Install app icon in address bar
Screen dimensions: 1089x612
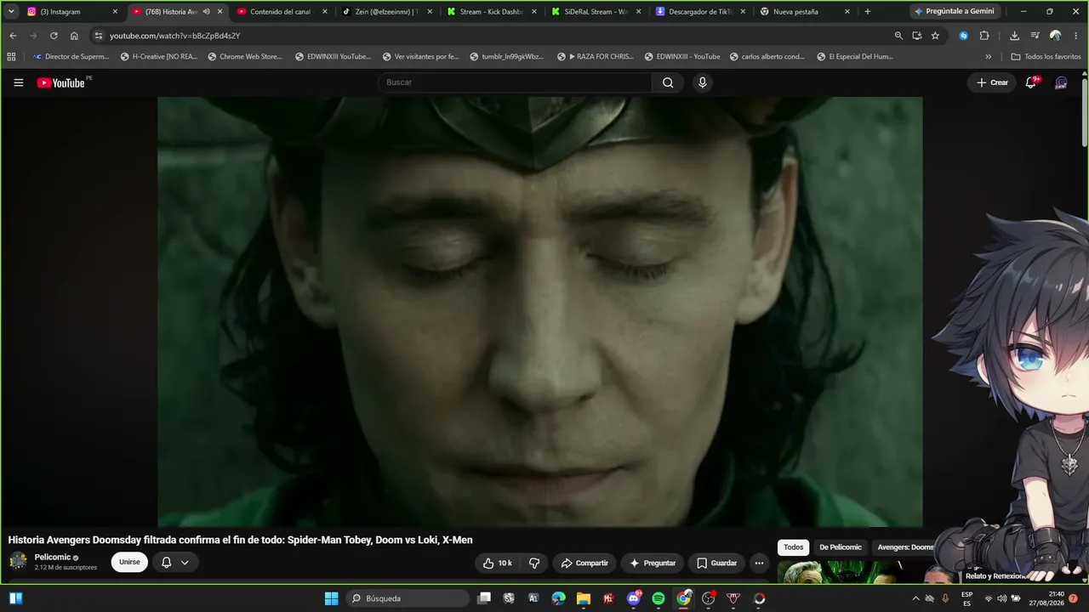coord(916,36)
